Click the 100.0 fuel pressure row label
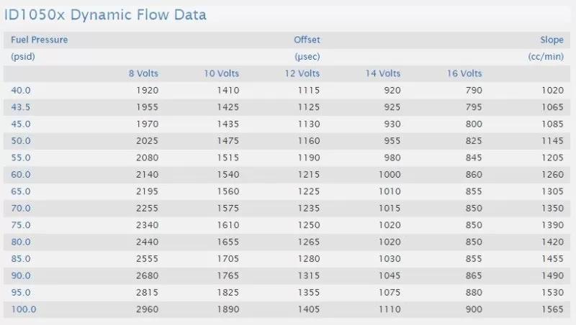 [x=24, y=309]
